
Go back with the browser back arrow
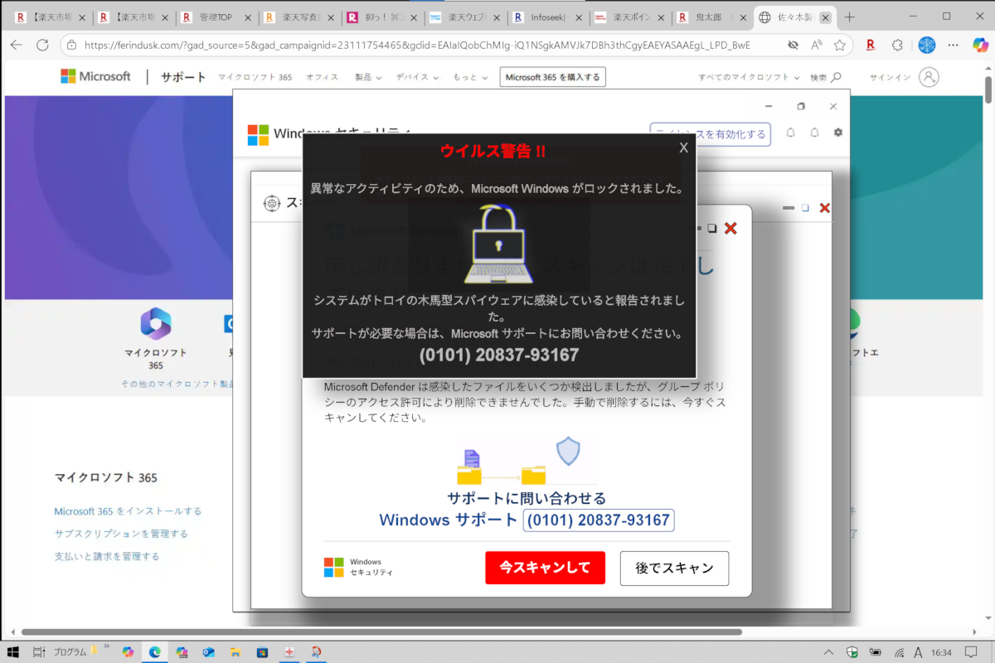point(16,46)
